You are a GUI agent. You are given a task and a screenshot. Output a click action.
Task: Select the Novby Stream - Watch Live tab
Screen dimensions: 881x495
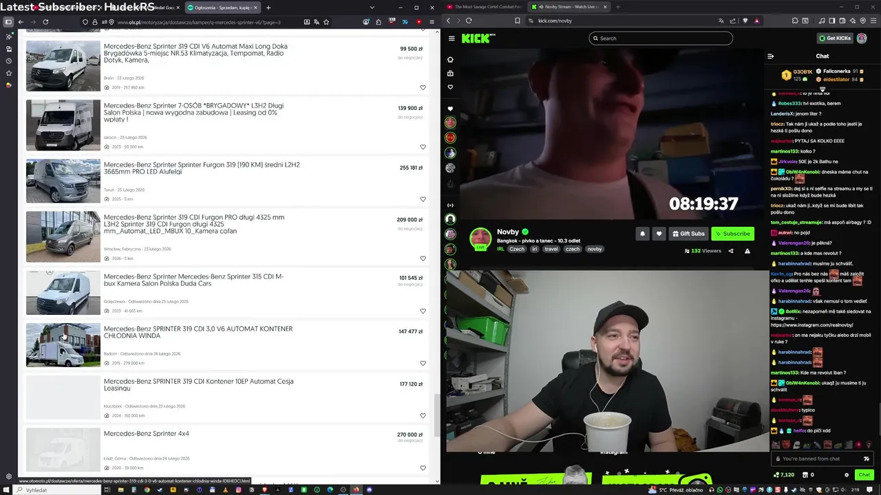click(x=568, y=7)
